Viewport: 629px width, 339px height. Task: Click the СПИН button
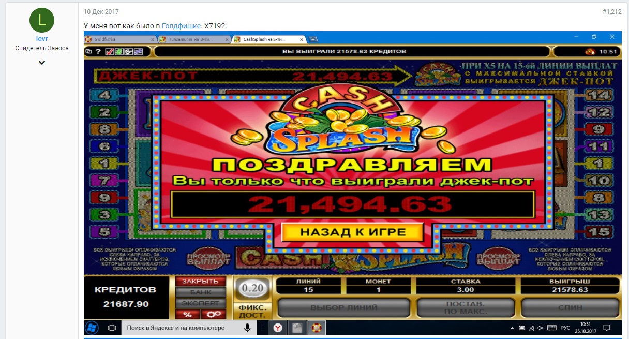tap(571, 308)
